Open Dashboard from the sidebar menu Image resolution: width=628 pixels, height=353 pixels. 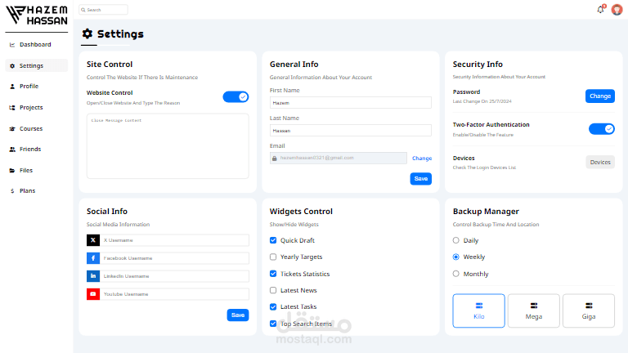(x=37, y=45)
